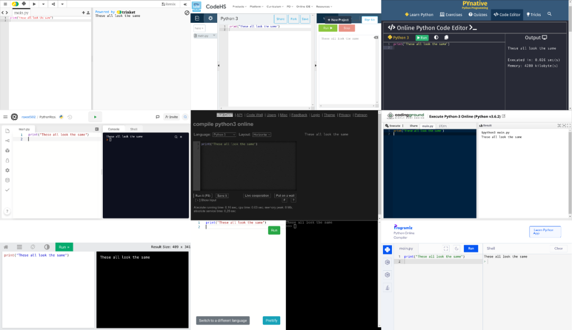Open Replit packages cube icon
The height and width of the screenshot is (330, 572).
pos(7,150)
